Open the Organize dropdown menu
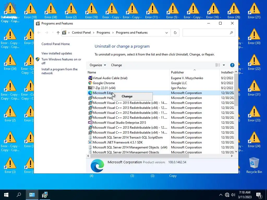This screenshot has width=267, height=200. tap(98, 65)
